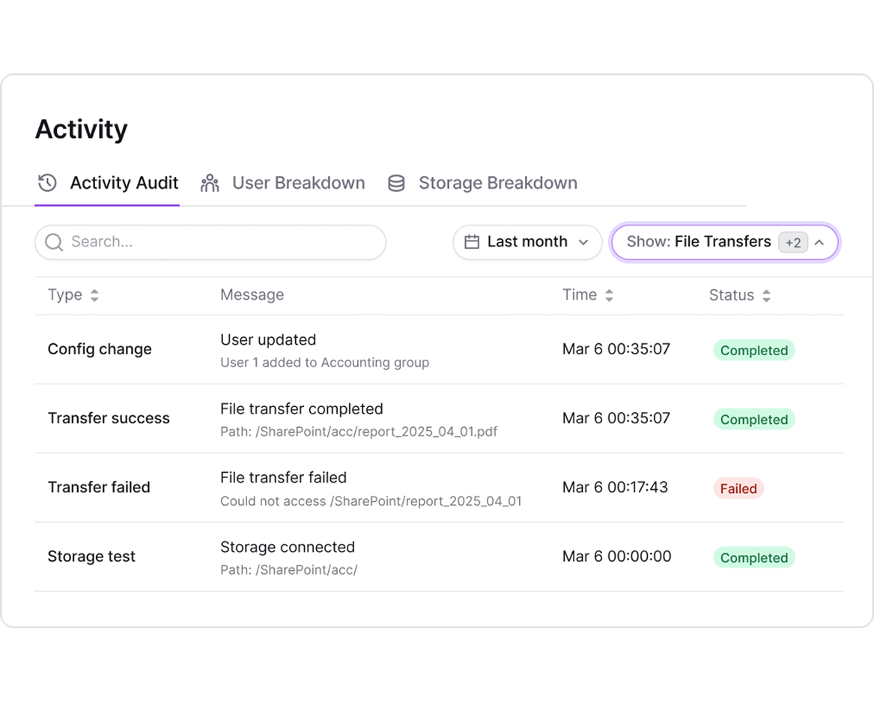Switch to the Storage Breakdown tab
This screenshot has width=874, height=702.
click(x=497, y=183)
